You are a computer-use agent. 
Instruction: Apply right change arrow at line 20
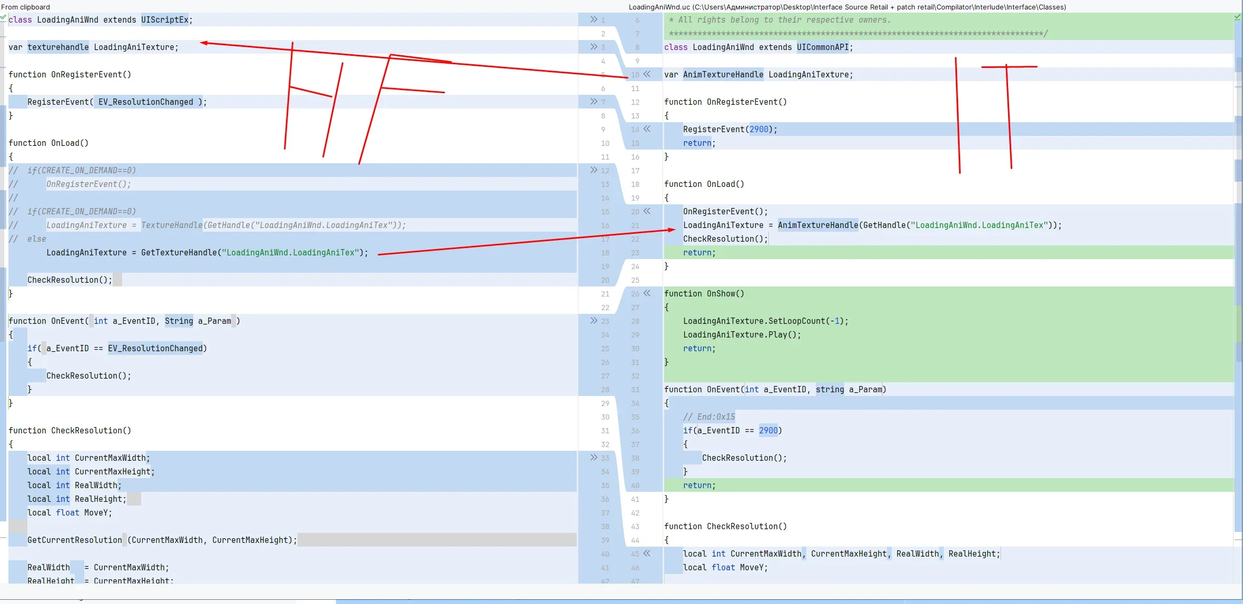[x=647, y=211]
